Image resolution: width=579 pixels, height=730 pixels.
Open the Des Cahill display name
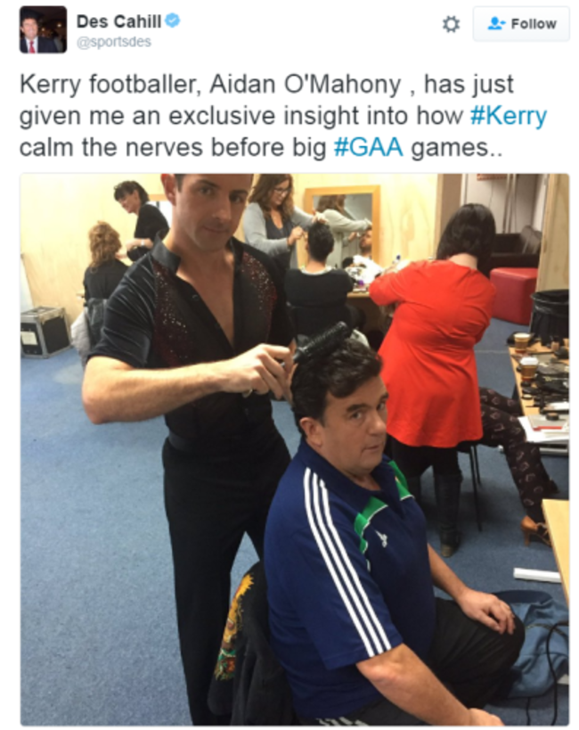click(118, 21)
